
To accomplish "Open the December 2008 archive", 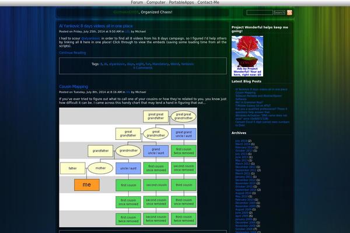I will [246, 223].
